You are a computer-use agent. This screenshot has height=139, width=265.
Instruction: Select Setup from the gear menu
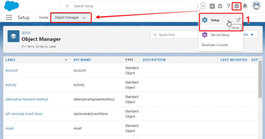coord(215,20)
